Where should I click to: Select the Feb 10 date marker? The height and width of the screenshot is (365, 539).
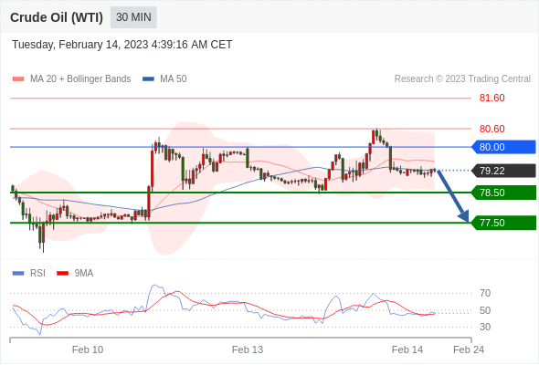point(88,349)
